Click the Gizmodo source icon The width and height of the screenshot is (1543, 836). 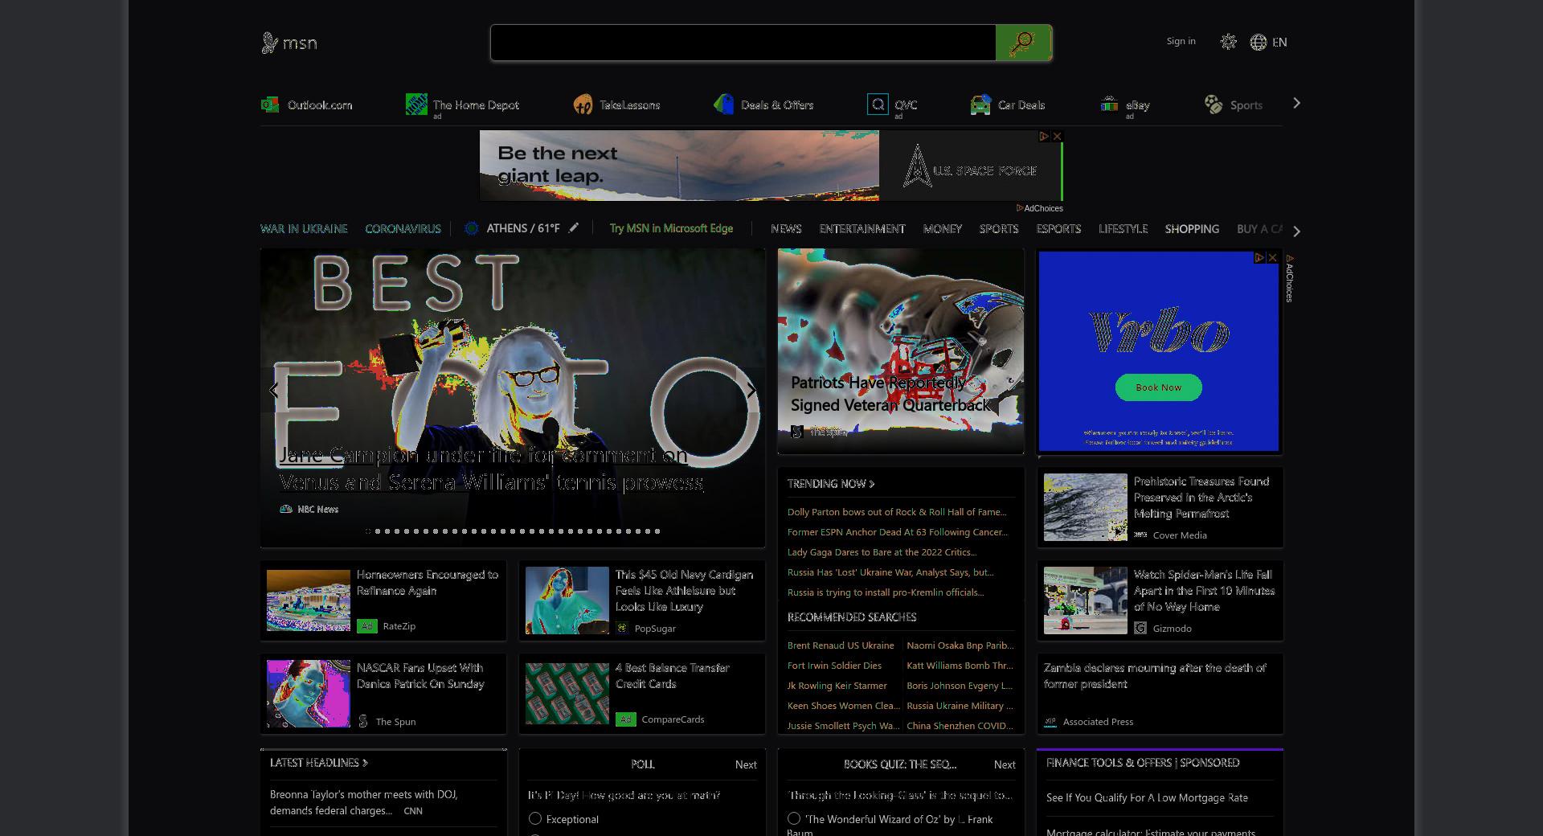(1140, 628)
